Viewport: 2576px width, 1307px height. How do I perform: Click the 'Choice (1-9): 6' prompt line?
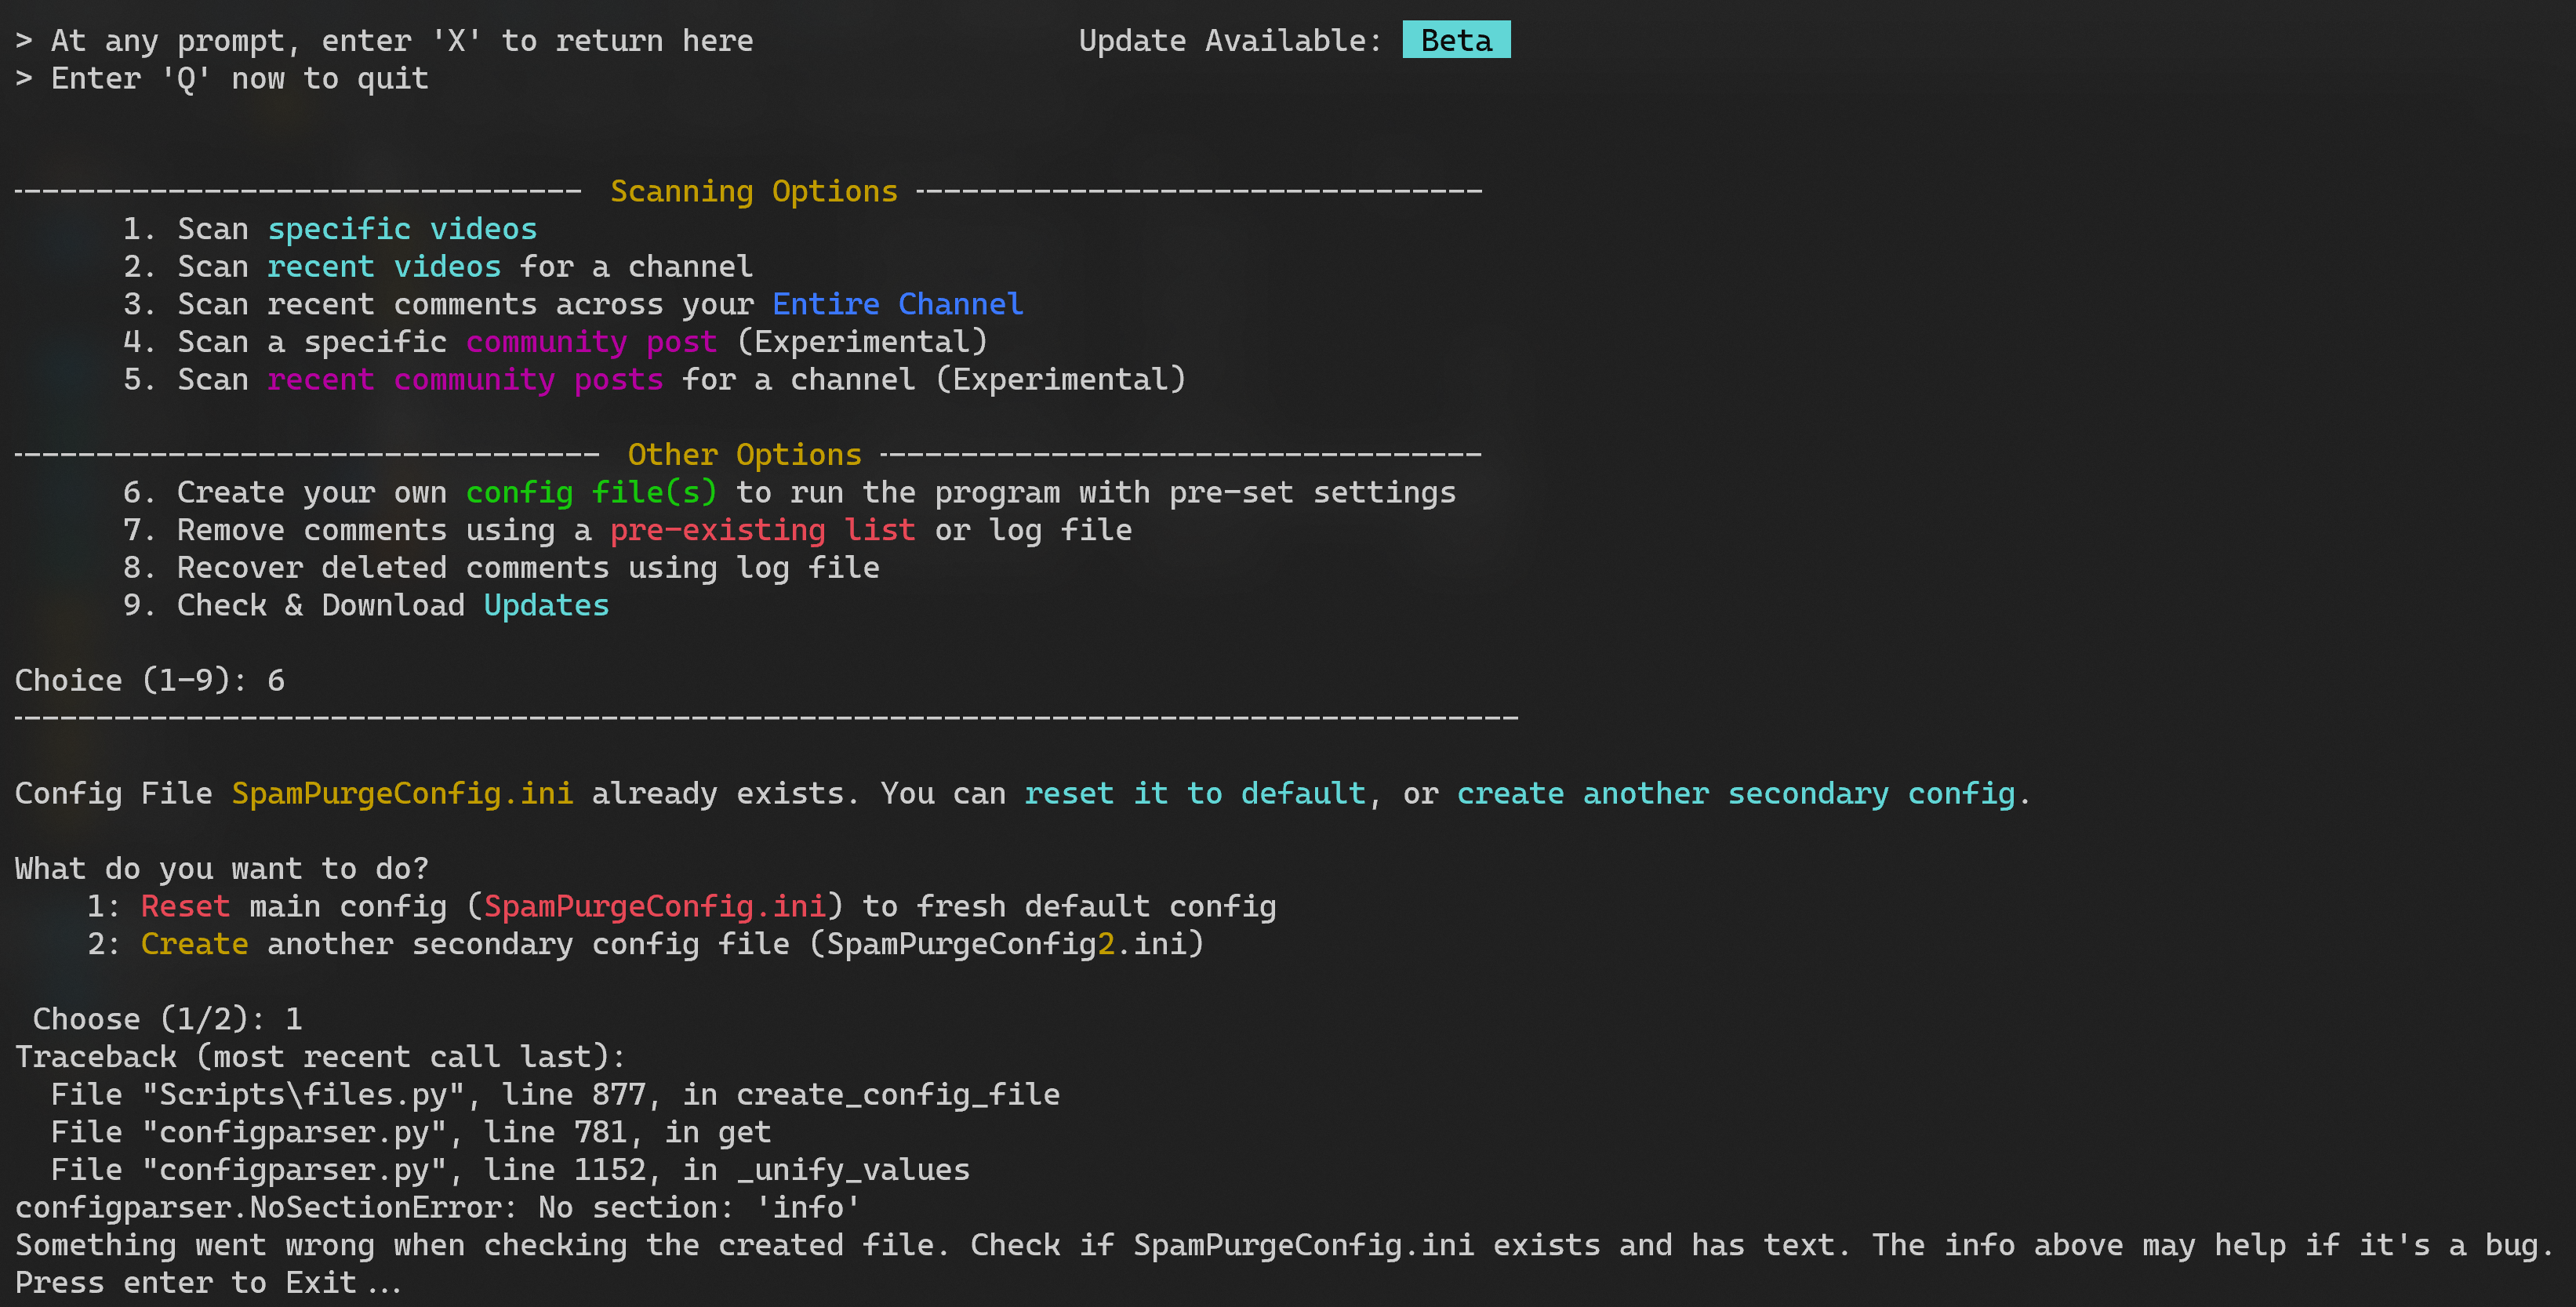[150, 681]
